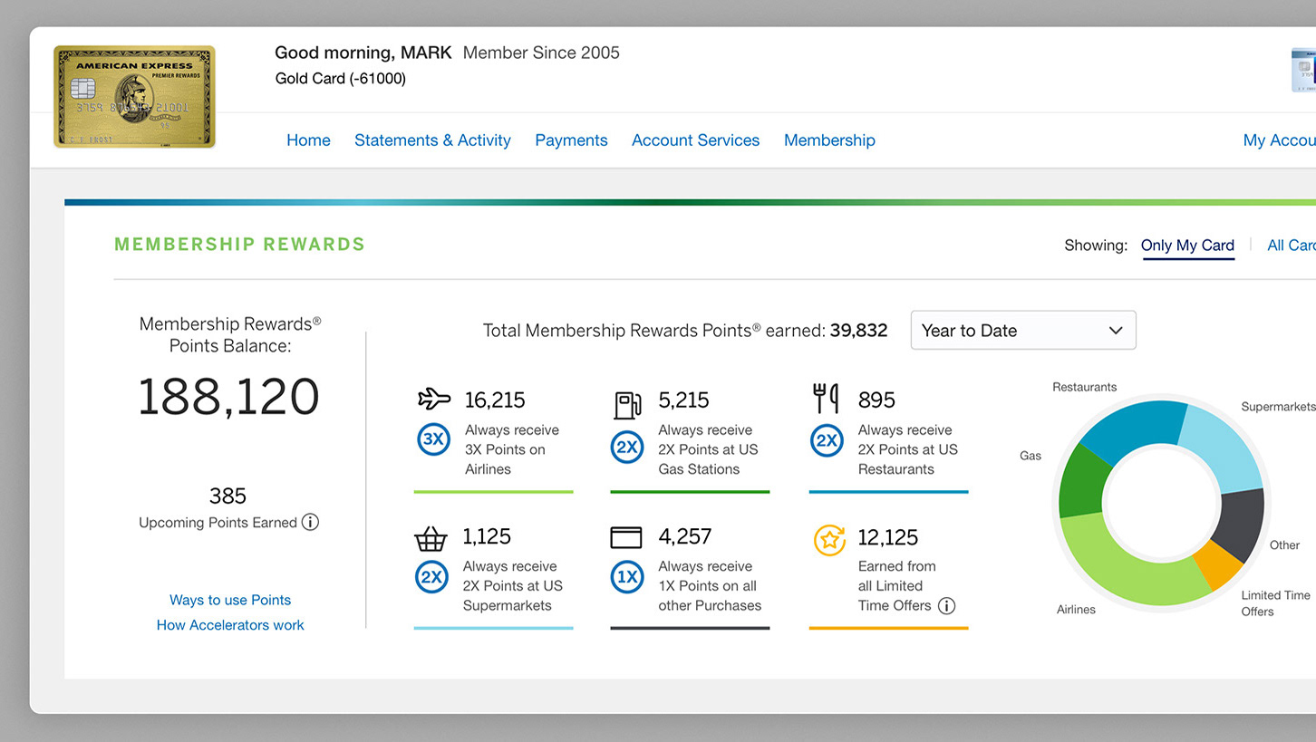Viewport: 1316px width, 742px height.
Task: Click the 12,125 Limited Time Offers value
Action: click(x=888, y=537)
